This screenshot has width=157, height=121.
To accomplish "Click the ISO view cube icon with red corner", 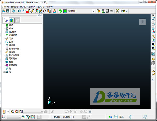I will (x=153, y=32).
